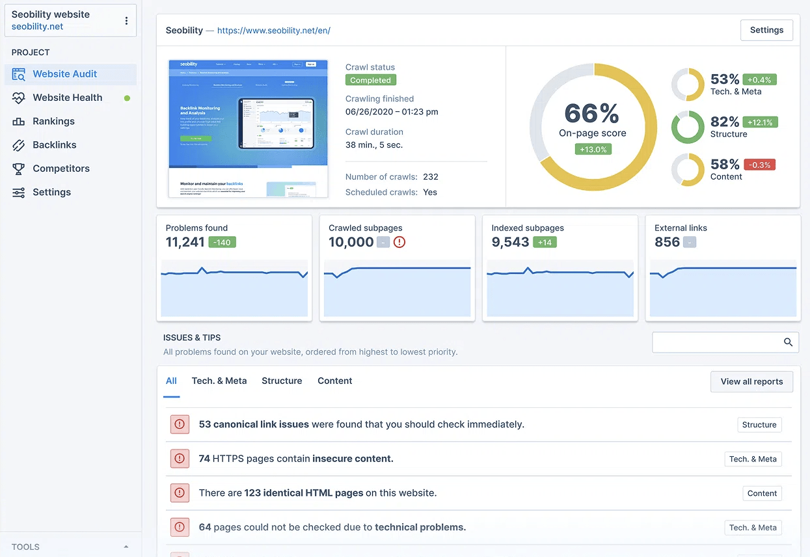Click the website screenshot preview thumbnail
This screenshot has height=557, width=810.
pos(248,129)
